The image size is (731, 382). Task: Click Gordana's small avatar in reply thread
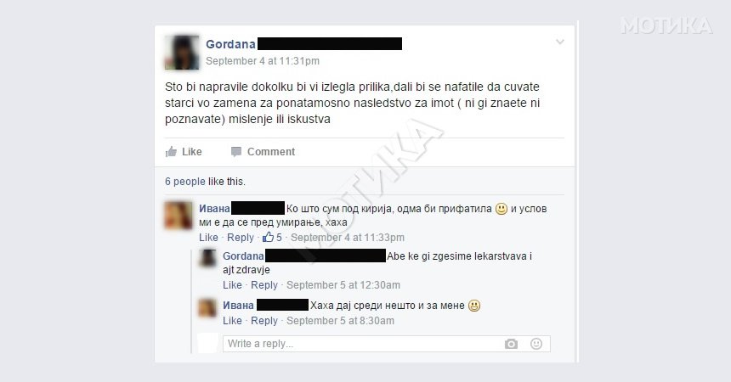pyautogui.click(x=207, y=258)
